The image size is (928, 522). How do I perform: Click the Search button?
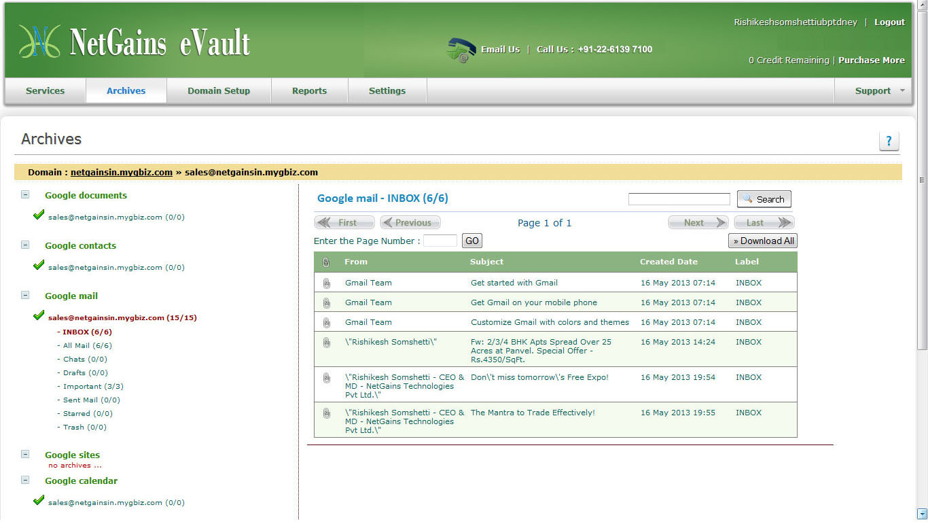point(764,199)
